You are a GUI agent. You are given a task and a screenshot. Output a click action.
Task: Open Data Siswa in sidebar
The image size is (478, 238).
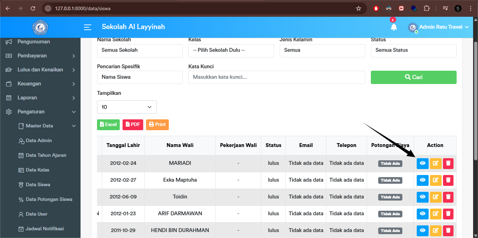[x=38, y=184]
